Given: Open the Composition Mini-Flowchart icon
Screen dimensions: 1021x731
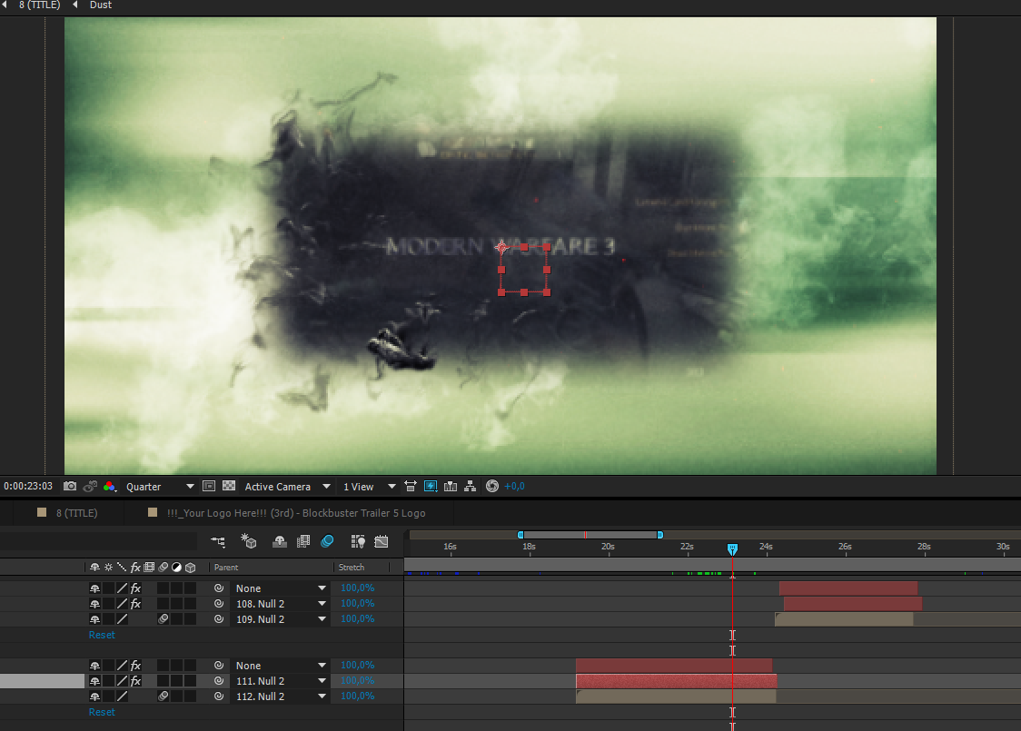Looking at the screenshot, I should [x=218, y=541].
